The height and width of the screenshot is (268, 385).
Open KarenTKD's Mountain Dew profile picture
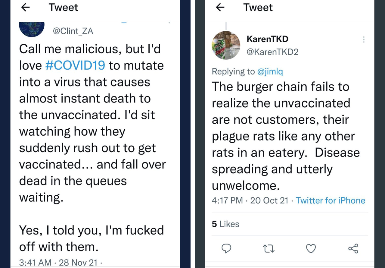226,45
